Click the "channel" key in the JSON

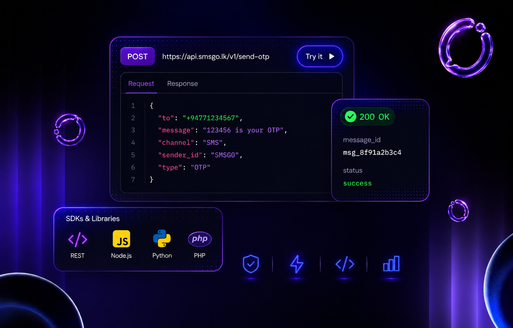176,143
